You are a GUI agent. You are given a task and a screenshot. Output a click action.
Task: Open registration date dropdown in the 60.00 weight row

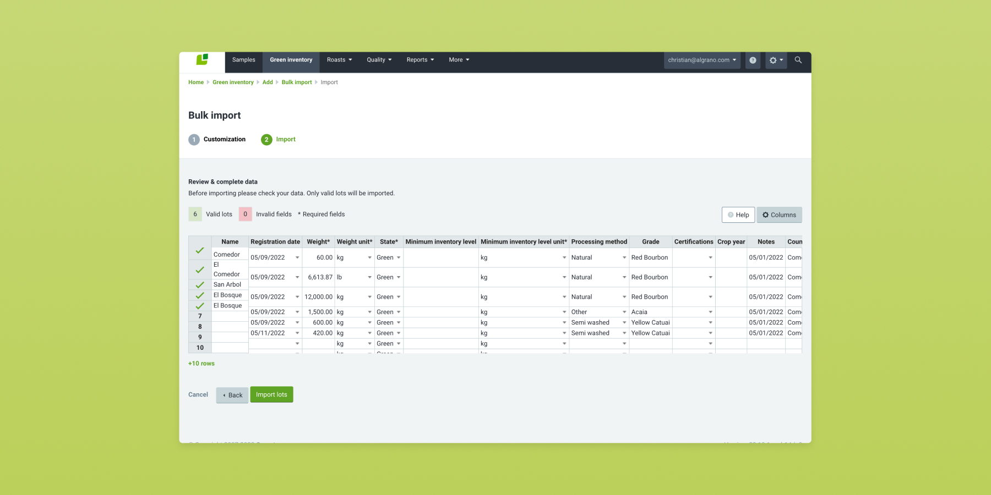297,257
